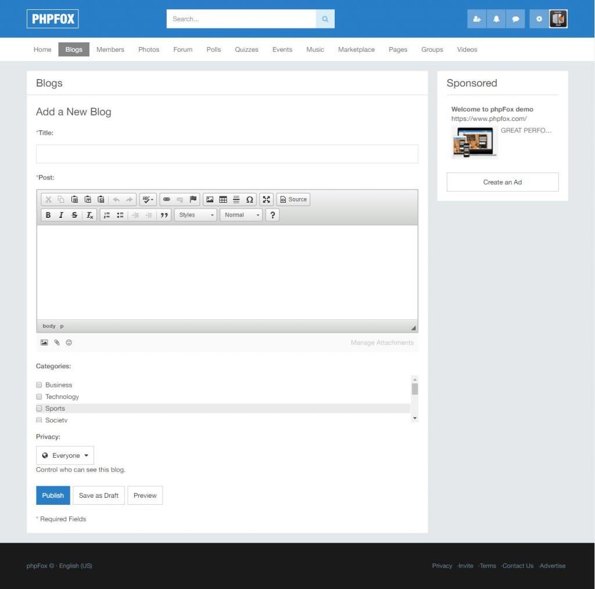Expand the Normal paragraph format dropdown

[241, 215]
